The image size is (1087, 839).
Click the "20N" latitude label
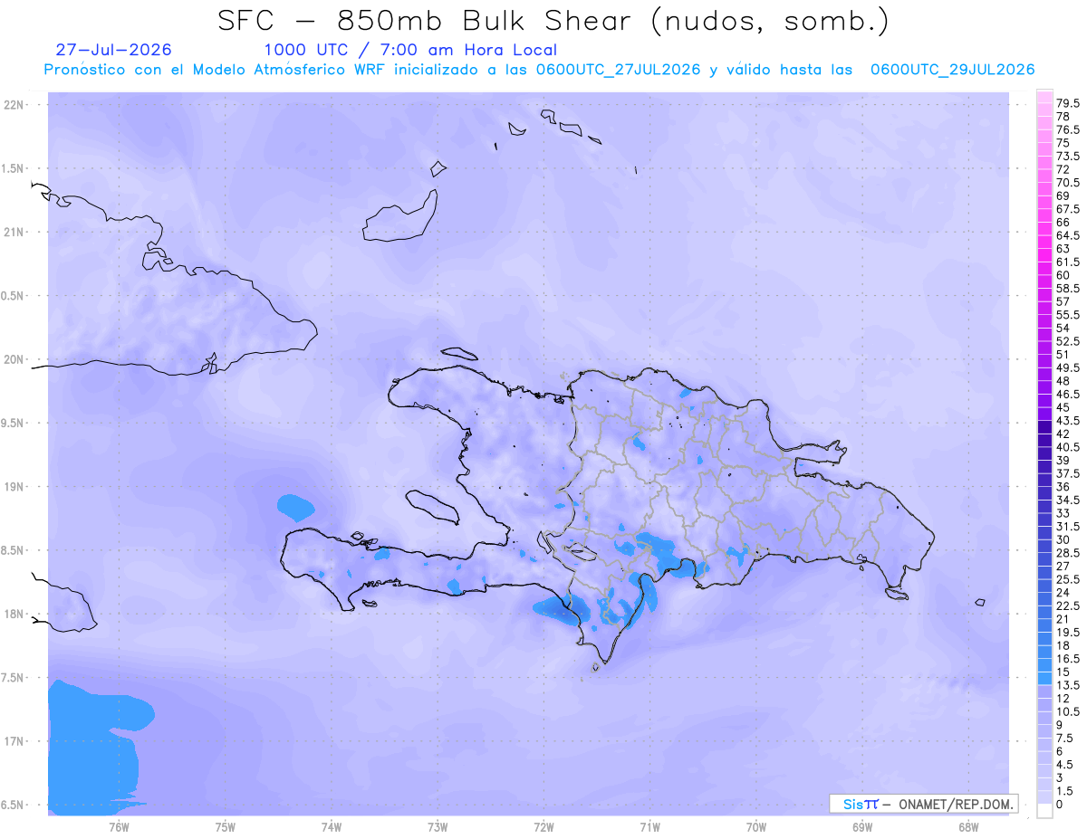(14, 359)
